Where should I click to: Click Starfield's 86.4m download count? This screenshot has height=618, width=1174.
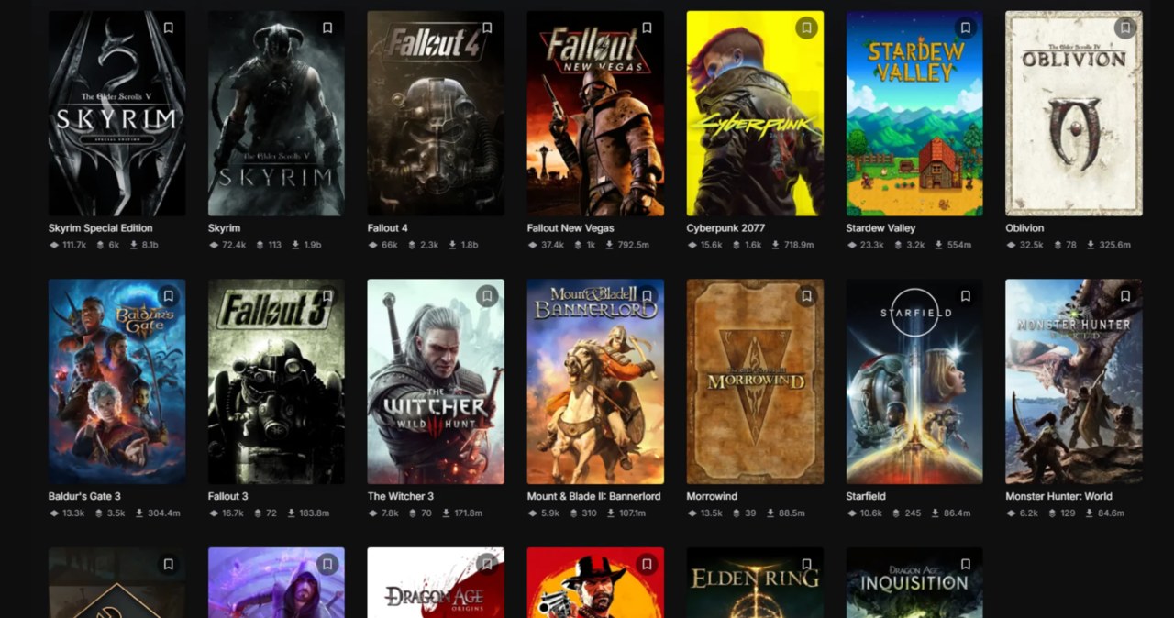click(x=951, y=513)
